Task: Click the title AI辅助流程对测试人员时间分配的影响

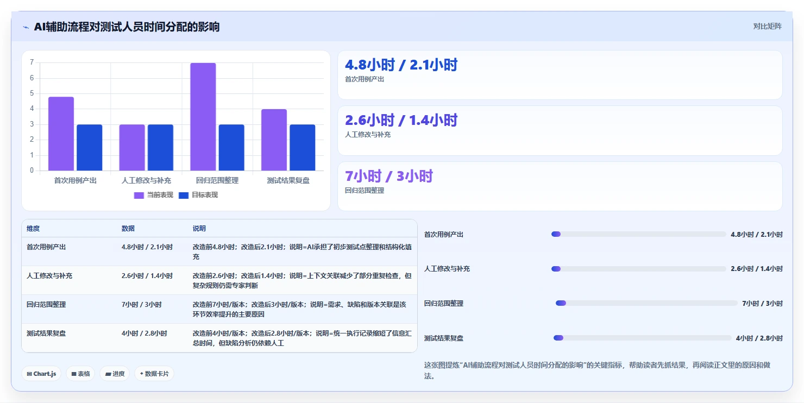Action: (127, 27)
